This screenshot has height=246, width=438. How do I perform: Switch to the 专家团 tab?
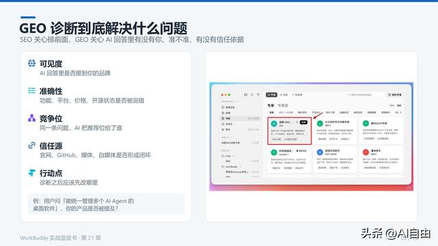(x=283, y=105)
